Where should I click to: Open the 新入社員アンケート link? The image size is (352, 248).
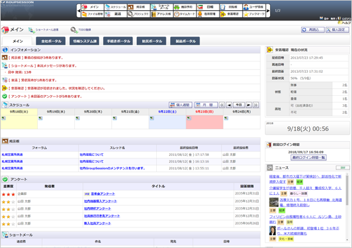click(97, 223)
